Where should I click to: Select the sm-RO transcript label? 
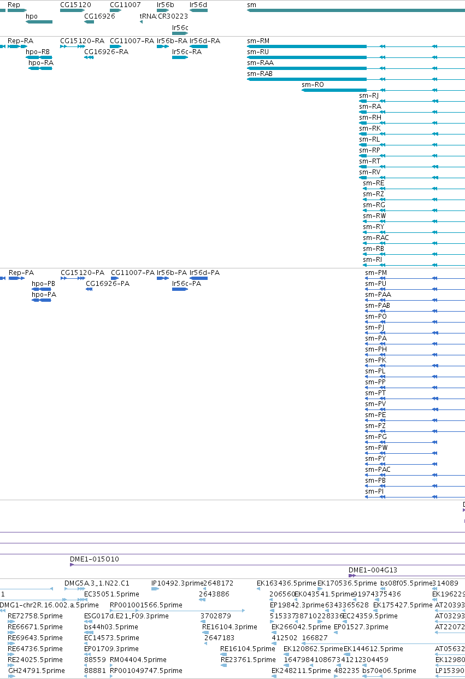(313, 84)
